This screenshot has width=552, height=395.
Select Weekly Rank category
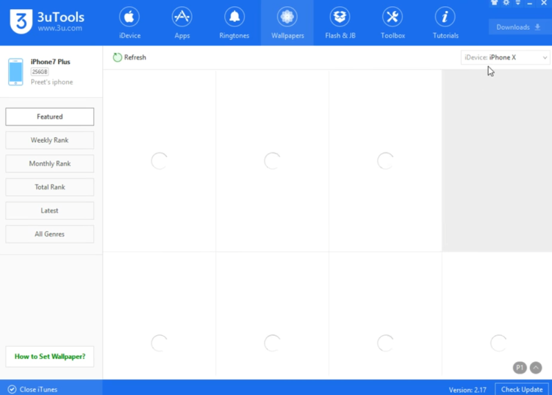coord(50,140)
